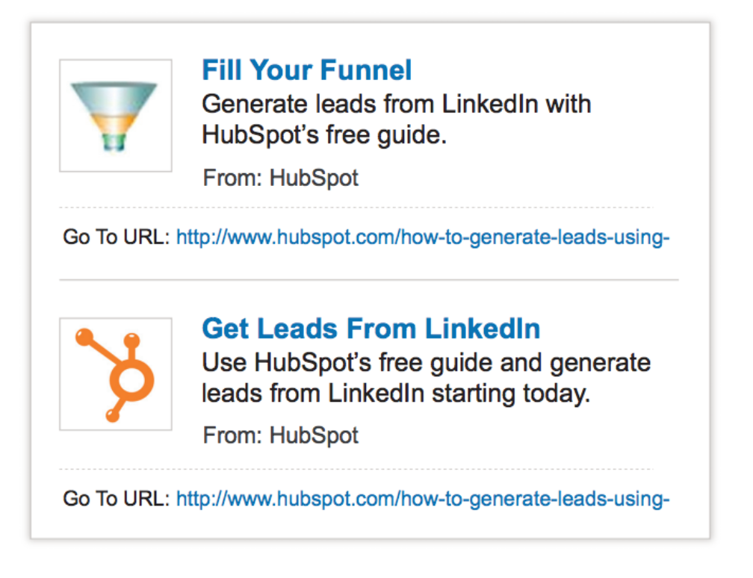Click the solid divider between the two ads
This screenshot has height=578, width=753.
(369, 279)
